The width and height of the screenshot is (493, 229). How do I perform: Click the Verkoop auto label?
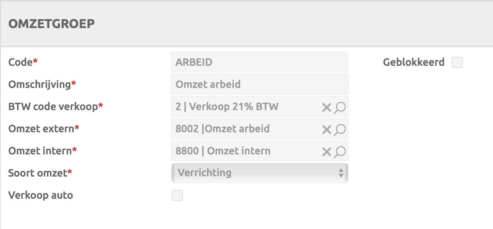tap(41, 195)
